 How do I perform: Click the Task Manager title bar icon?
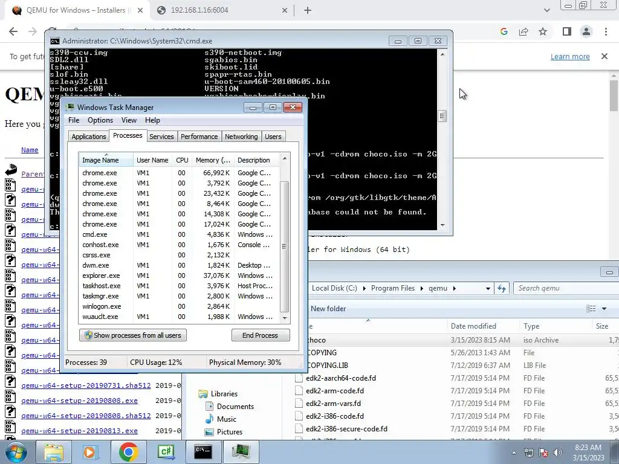click(70, 108)
